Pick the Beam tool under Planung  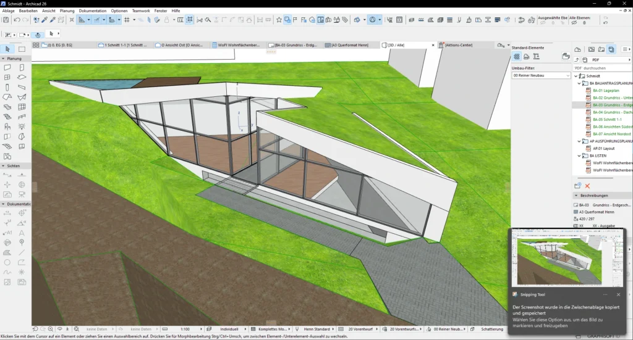click(22, 87)
